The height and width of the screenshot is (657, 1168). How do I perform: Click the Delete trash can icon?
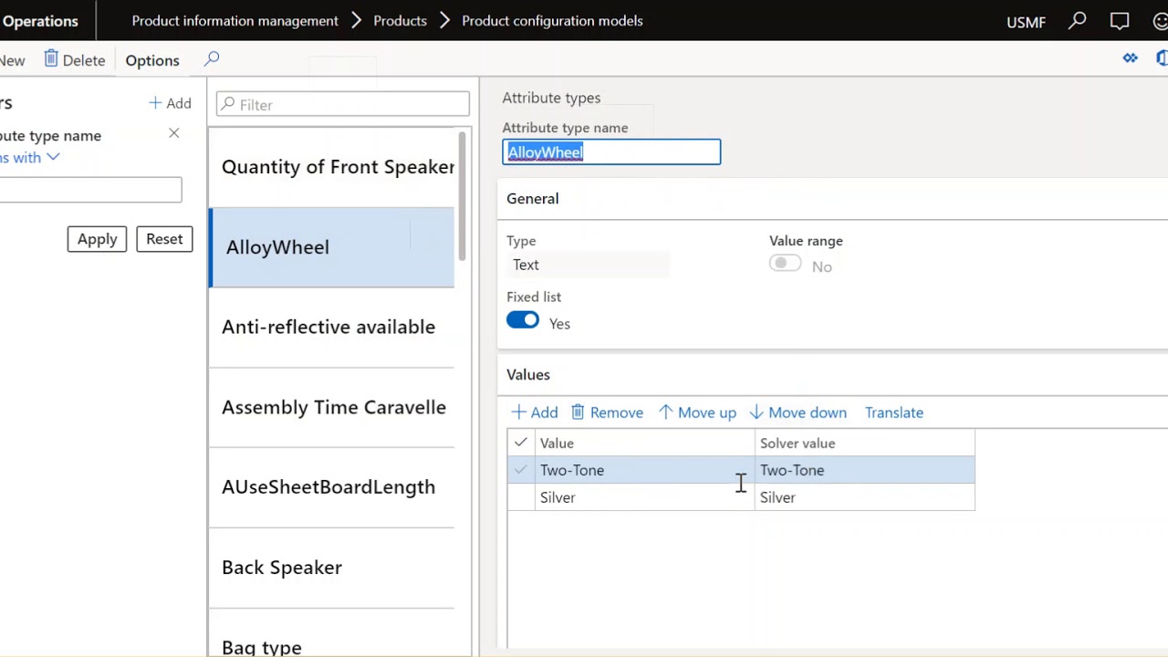51,59
